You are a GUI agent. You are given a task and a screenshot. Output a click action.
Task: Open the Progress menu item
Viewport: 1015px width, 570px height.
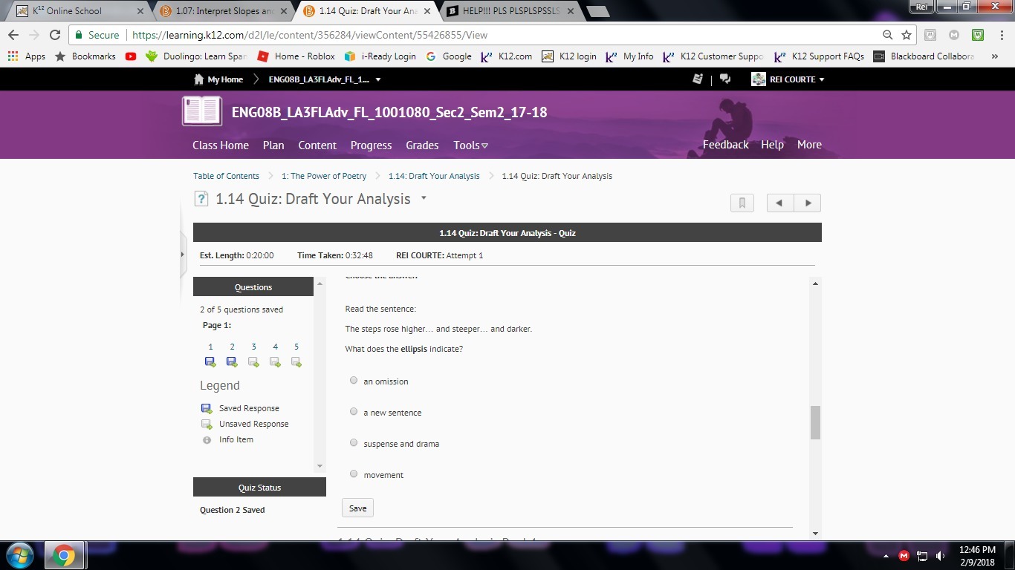click(x=372, y=145)
